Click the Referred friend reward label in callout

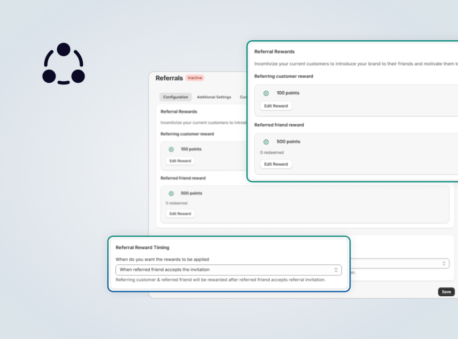pos(279,125)
